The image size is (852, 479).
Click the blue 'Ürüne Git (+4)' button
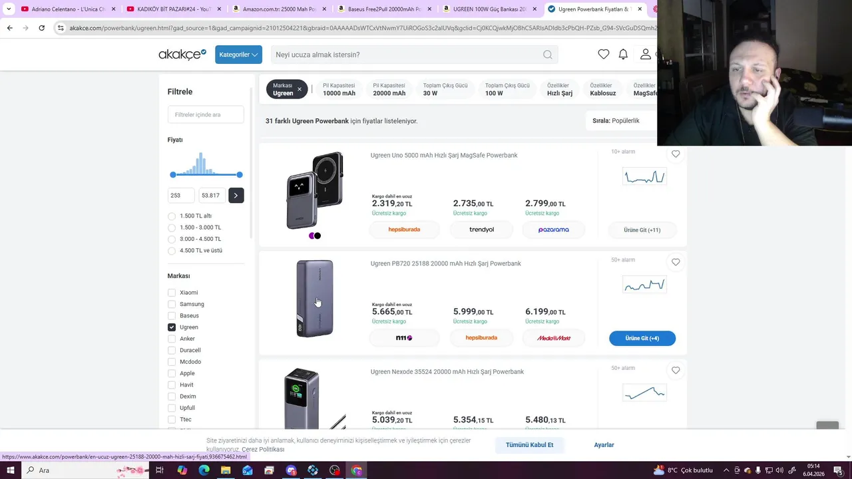coord(642,338)
